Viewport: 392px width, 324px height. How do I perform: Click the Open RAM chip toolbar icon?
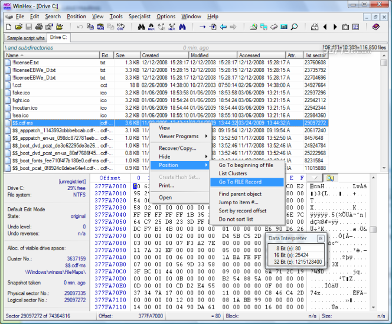tap(274, 27)
